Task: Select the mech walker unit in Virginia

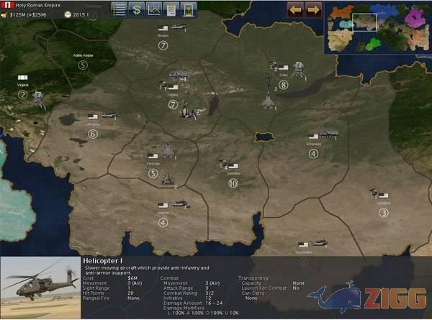Action: click(x=39, y=99)
